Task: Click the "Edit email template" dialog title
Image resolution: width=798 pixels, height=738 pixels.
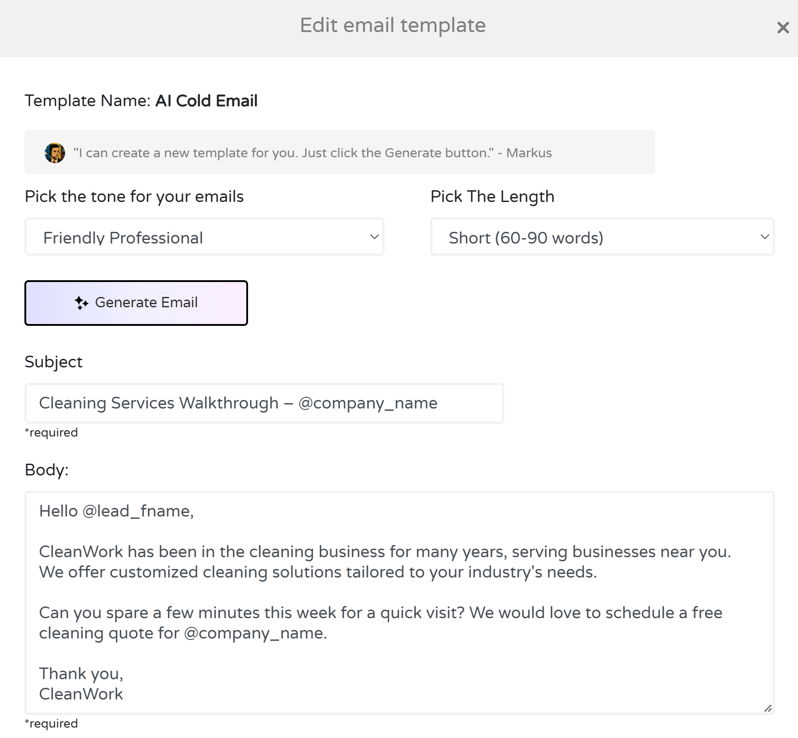Action: click(393, 25)
